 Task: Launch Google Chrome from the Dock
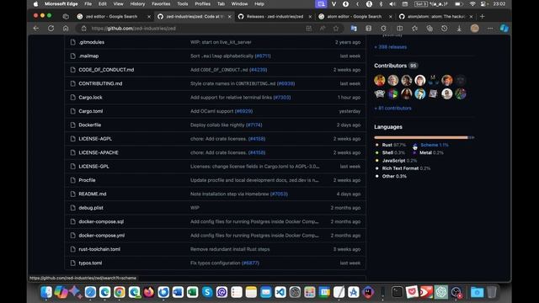click(x=120, y=292)
